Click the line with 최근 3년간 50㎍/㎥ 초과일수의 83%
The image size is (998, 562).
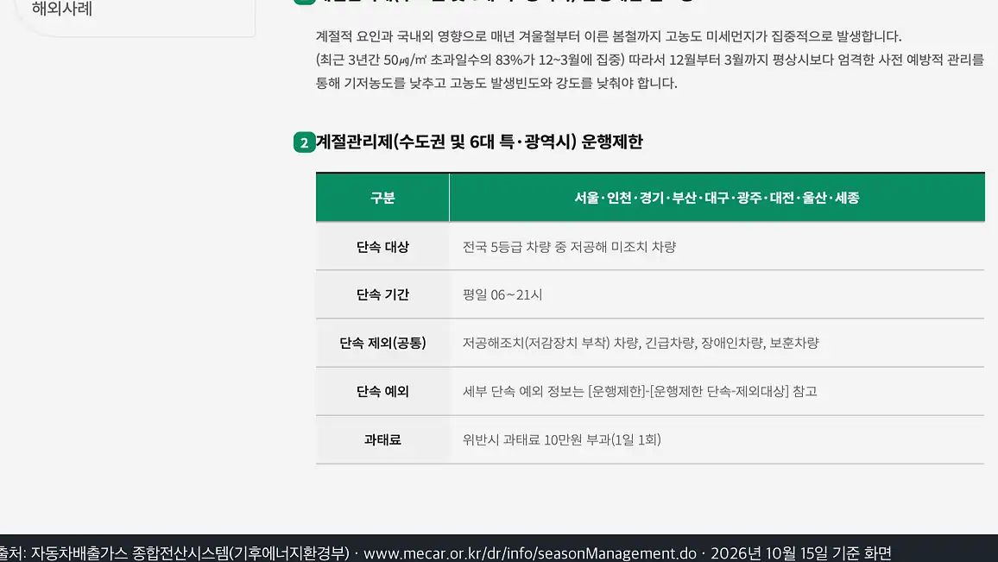(x=650, y=60)
